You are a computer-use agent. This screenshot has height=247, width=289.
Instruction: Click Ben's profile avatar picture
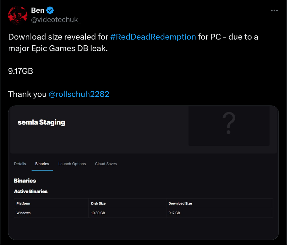[x=18, y=15]
